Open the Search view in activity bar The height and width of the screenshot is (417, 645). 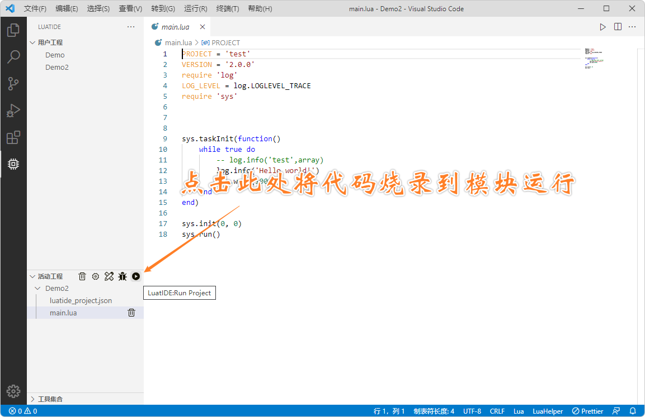pyautogui.click(x=13, y=56)
